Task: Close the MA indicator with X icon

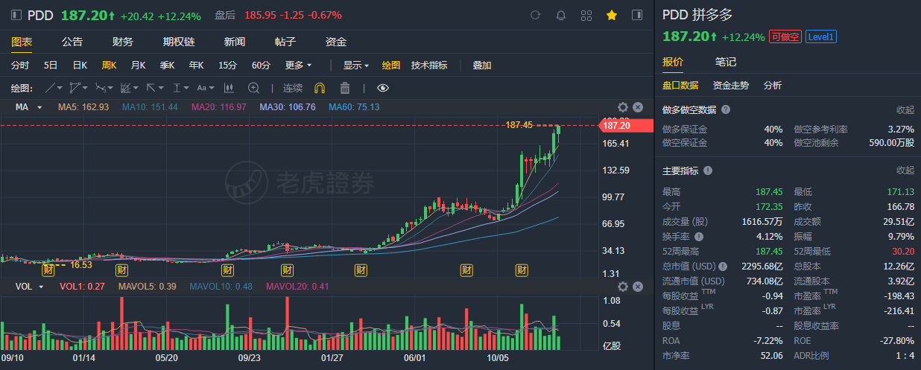Action: [638, 106]
